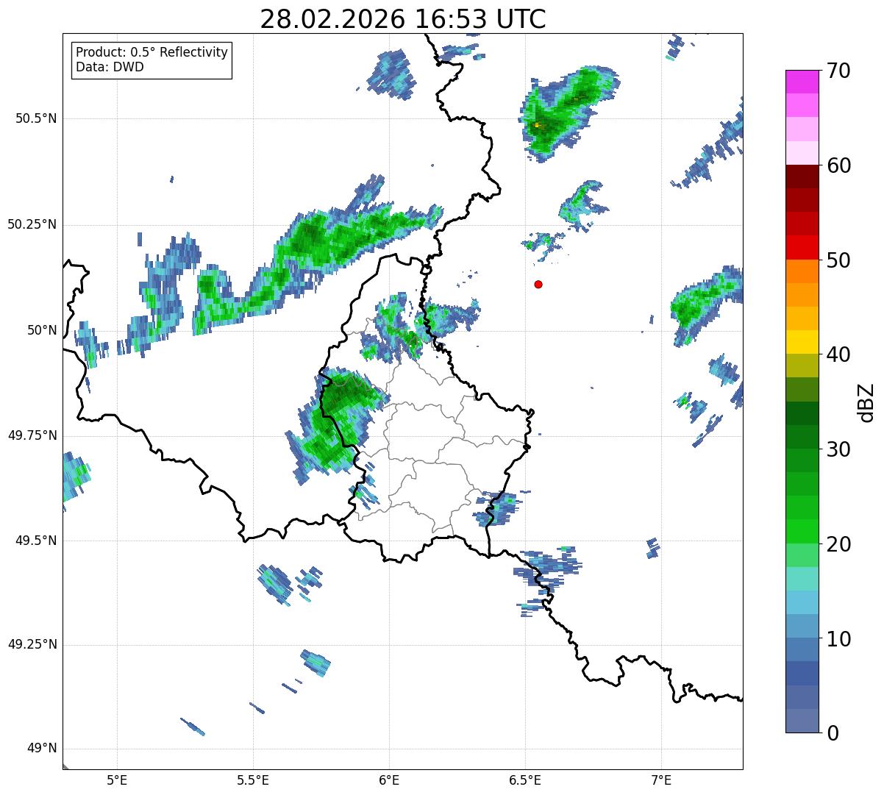This screenshot has width=884, height=795.
Task: Click the longitude label 5.5°E
Action: [x=253, y=780]
